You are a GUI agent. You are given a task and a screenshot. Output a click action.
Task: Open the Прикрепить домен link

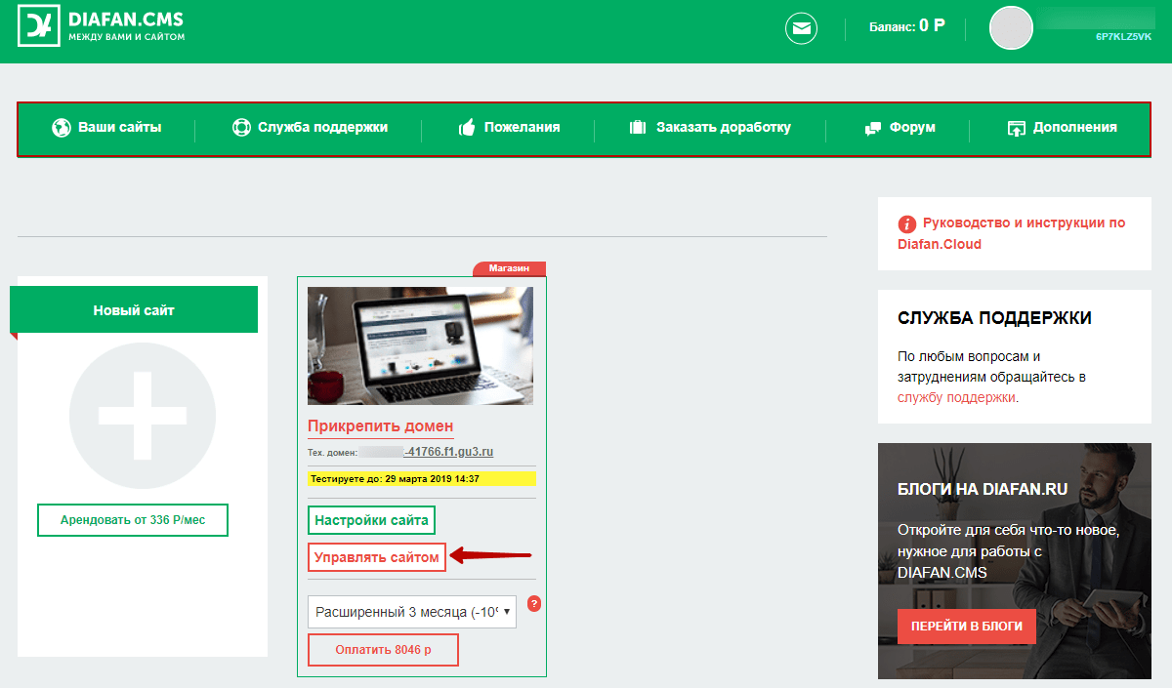(x=380, y=426)
